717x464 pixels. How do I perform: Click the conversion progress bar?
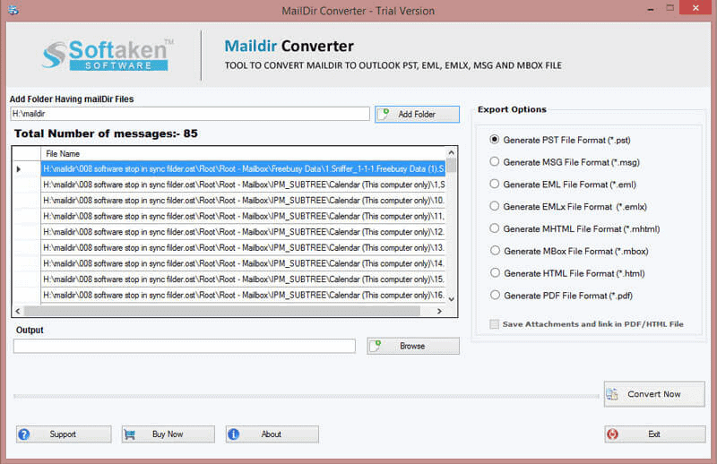[x=306, y=396]
